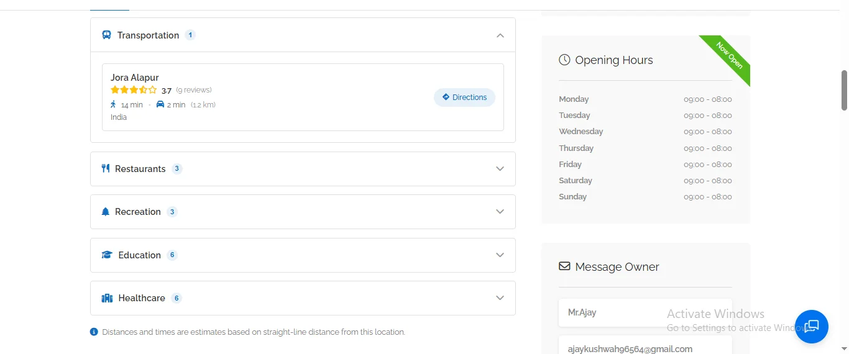Click the Jora Alapur place name
Screen dimensions: 849x354
(135, 78)
